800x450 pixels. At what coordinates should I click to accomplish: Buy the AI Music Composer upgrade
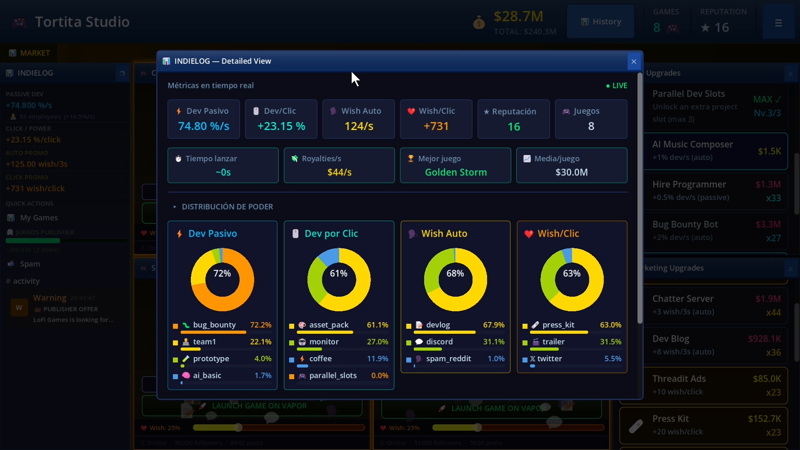click(x=715, y=151)
